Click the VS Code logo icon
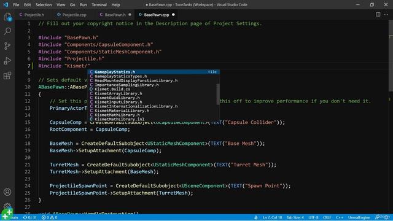The image size is (393, 221). [6, 4]
